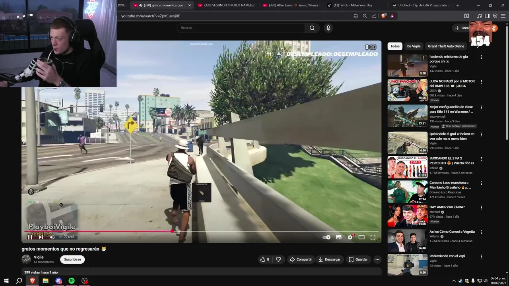Click Brave Shields lion icon
Image resolution: width=509 pixels, height=286 pixels.
(384, 16)
